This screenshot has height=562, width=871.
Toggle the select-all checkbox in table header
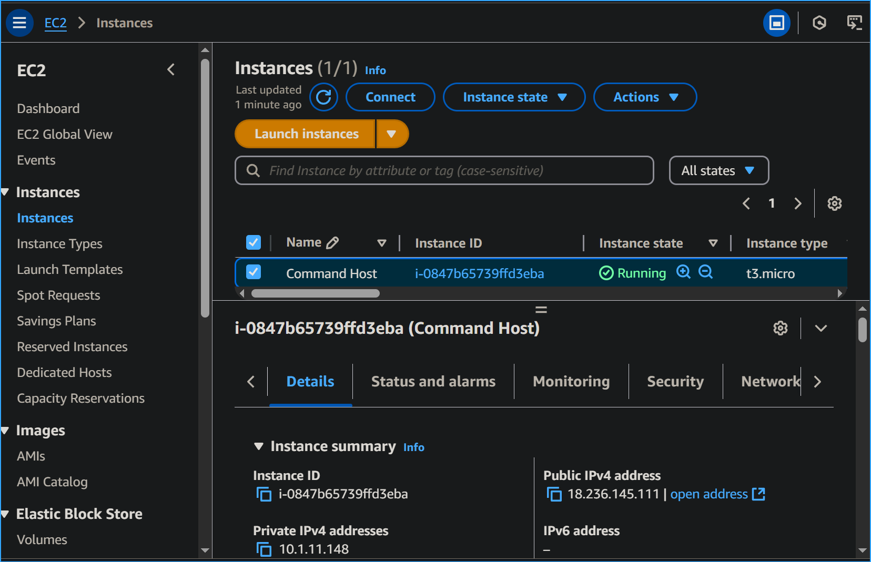pyautogui.click(x=253, y=242)
